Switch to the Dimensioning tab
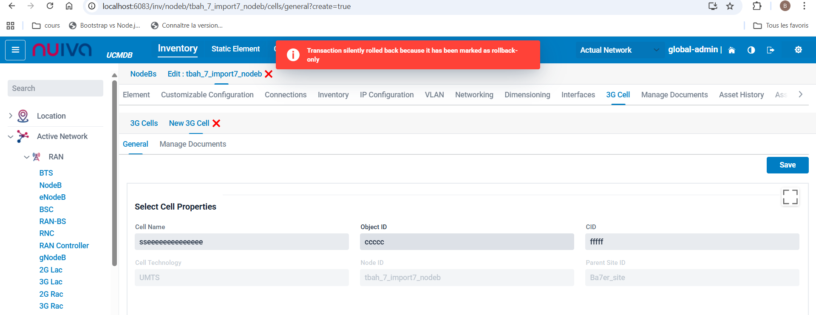 [x=527, y=95]
